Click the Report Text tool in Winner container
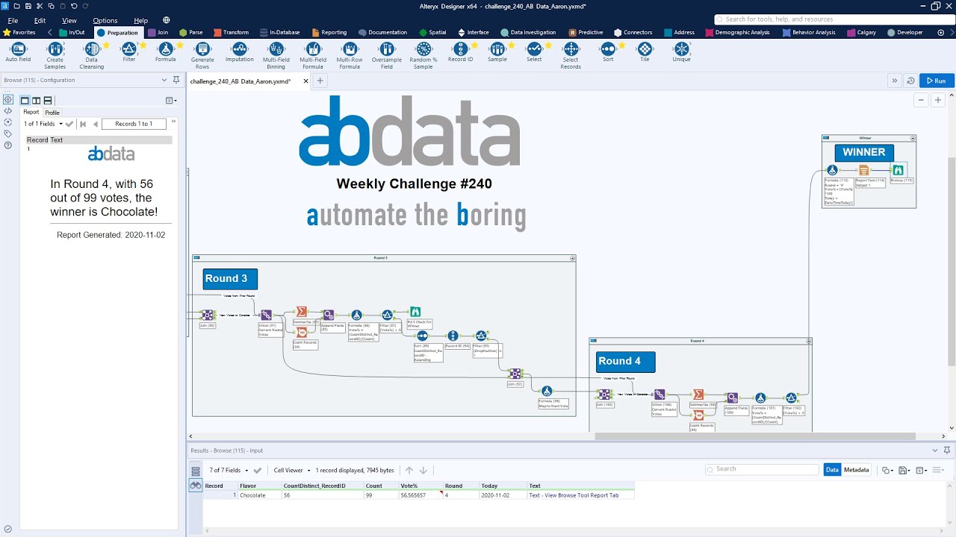Viewport: 956px width, 537px height. tap(863, 170)
